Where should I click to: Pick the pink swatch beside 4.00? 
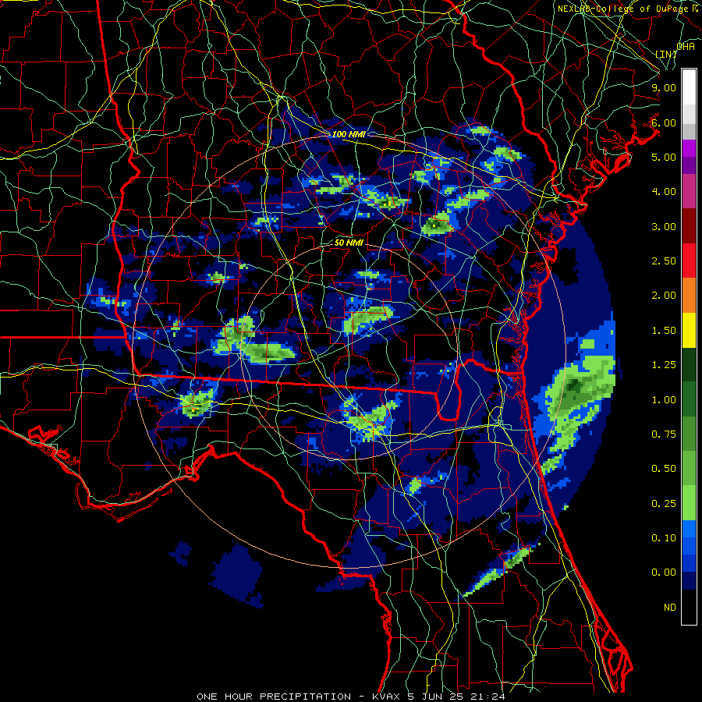pos(689,192)
